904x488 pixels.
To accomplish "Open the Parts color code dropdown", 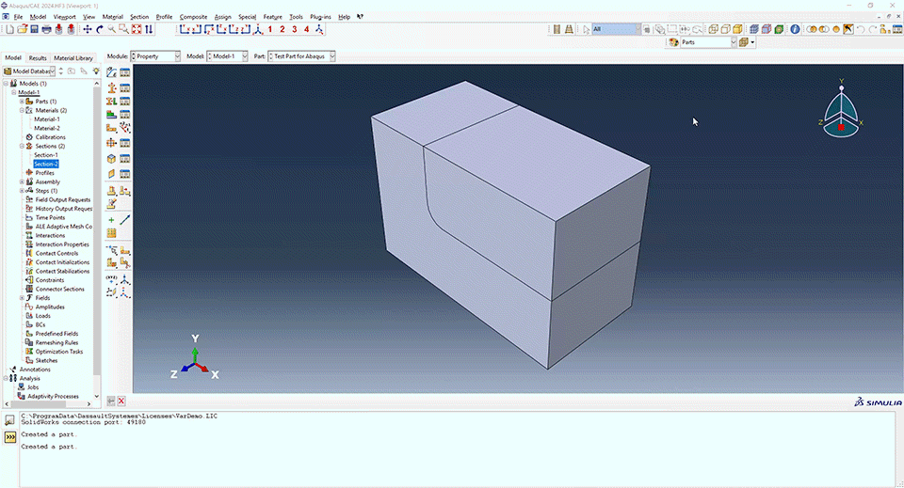I will tap(706, 42).
